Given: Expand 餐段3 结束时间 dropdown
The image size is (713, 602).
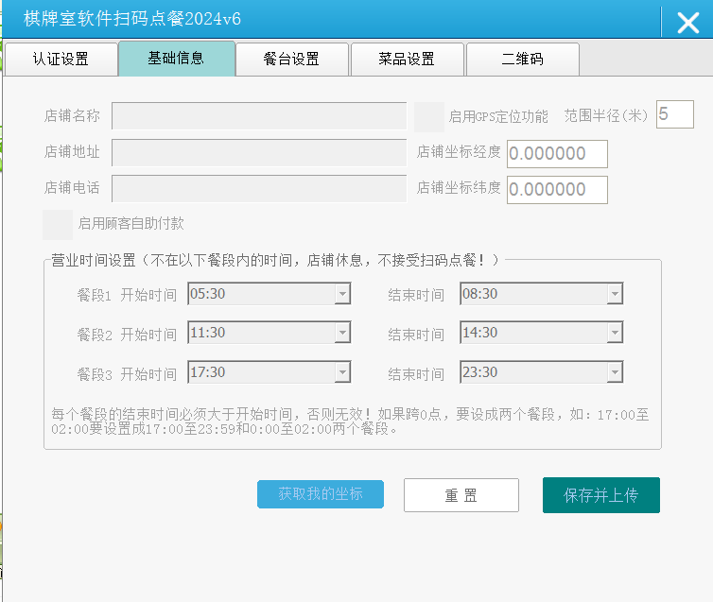Looking at the screenshot, I should coord(615,373).
